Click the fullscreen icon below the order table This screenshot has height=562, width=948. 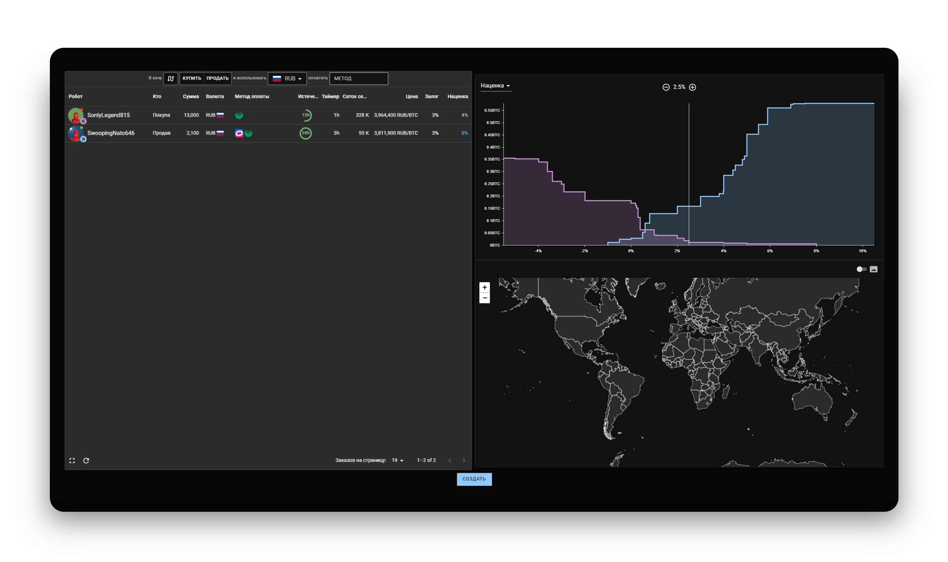click(72, 460)
